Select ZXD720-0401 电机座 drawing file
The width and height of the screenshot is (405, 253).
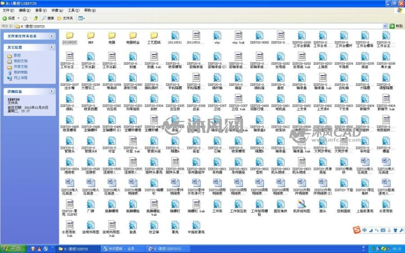[281, 103]
